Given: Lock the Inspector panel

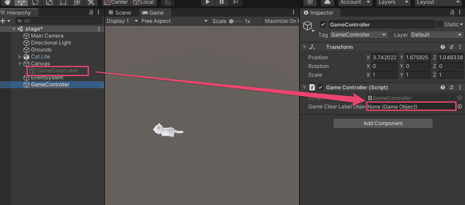Looking at the screenshot, I should [451, 13].
